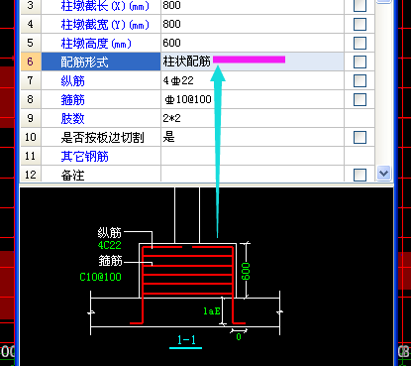Select row number 10 header
Viewport: 411px width, 366px height.
[x=31, y=137]
